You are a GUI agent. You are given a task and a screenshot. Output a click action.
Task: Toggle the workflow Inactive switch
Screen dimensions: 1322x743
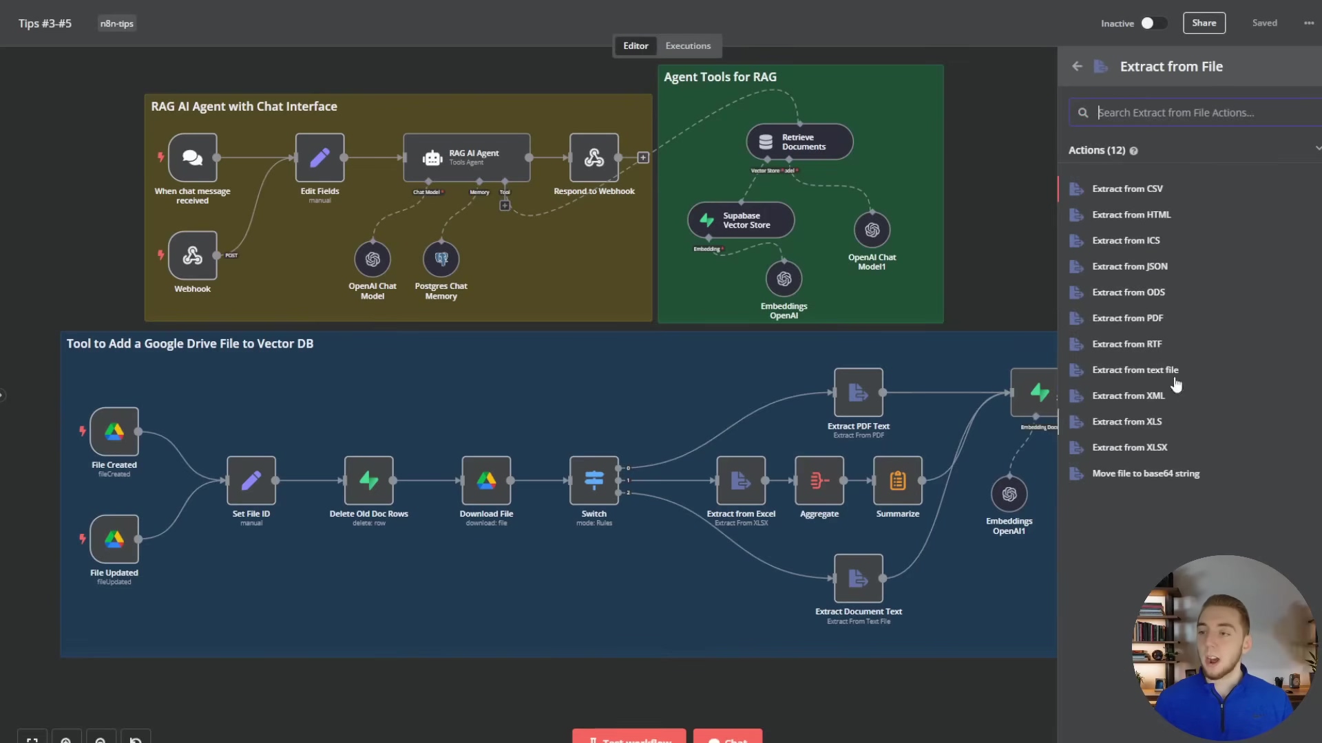coord(1153,23)
